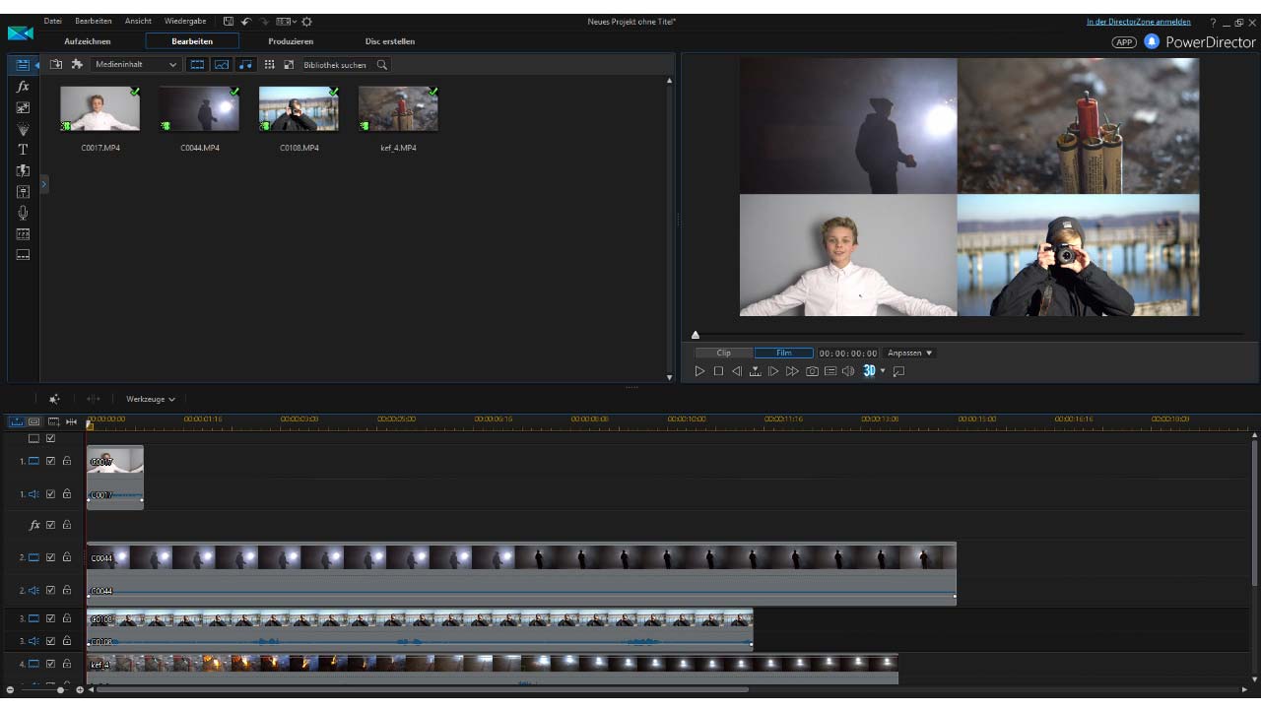Screen dimensions: 1261x709
Task: Open the Title room (T icon)
Action: point(23,150)
